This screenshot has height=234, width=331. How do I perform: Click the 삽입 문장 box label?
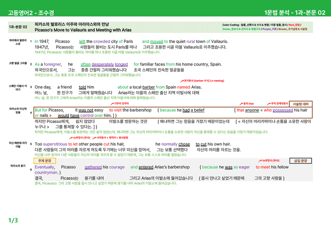pyautogui.click(x=300, y=161)
